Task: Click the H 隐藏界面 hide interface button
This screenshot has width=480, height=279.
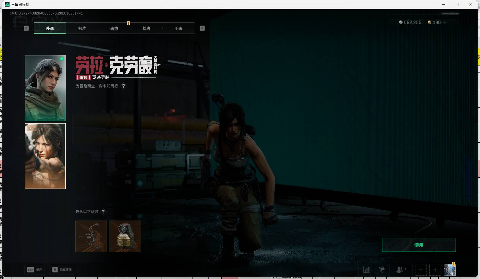Action: click(x=62, y=269)
